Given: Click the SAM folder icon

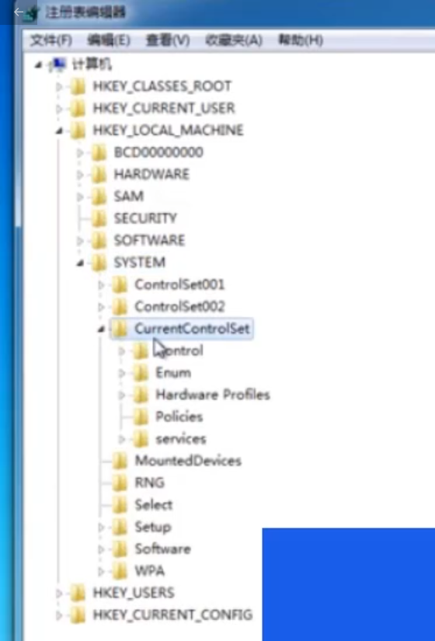Looking at the screenshot, I should click(x=99, y=197).
